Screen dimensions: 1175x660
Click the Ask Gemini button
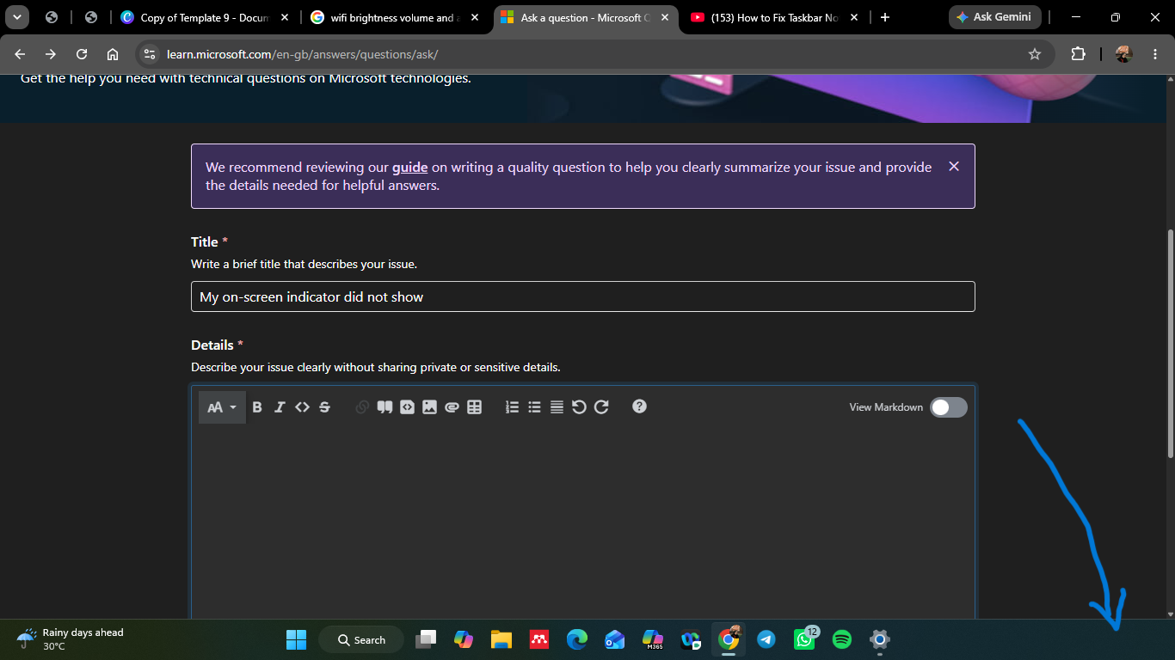click(x=995, y=17)
